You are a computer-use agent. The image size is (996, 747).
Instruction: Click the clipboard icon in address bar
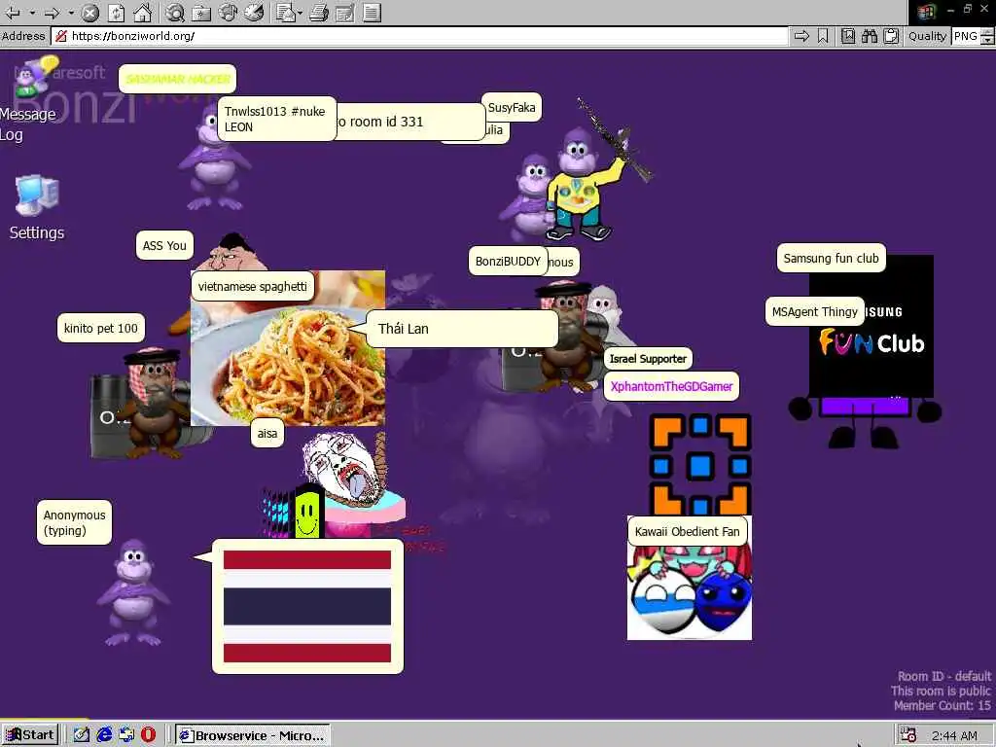pos(891,36)
